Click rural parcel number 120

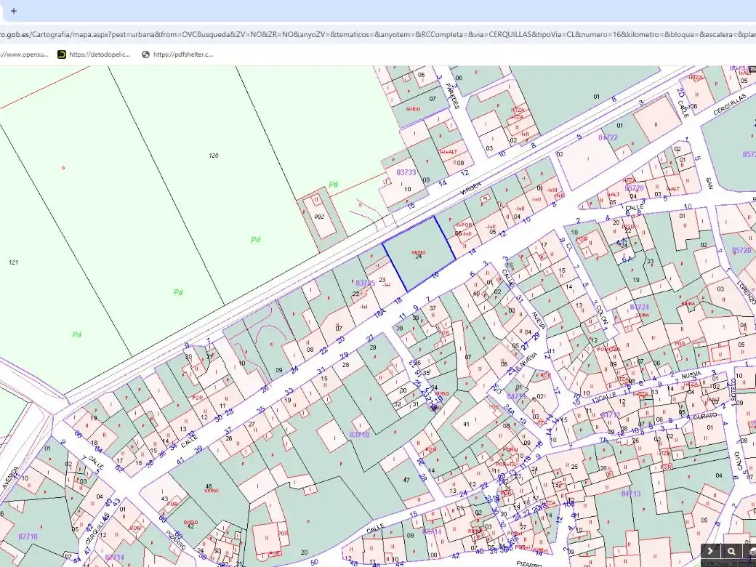[x=214, y=156]
